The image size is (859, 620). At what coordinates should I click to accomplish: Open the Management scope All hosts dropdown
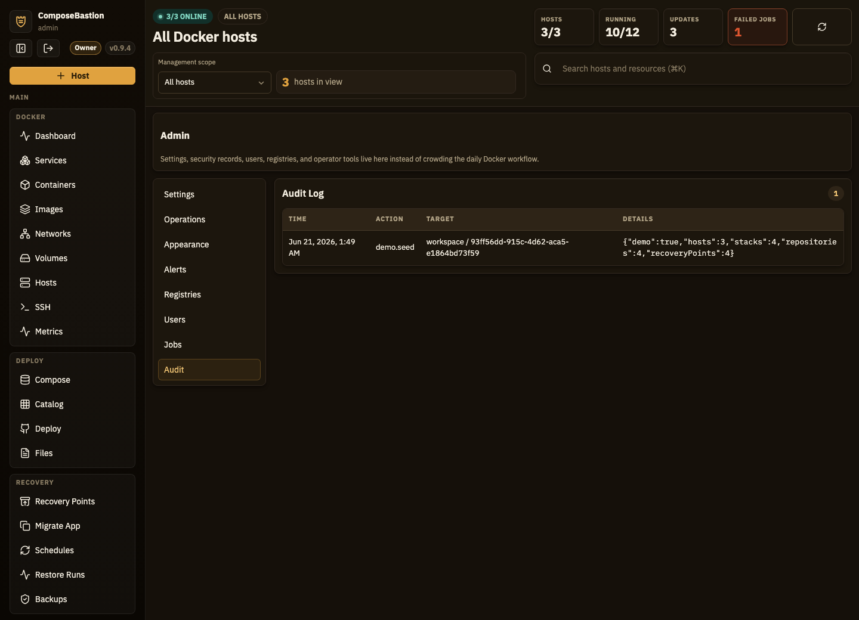pyautogui.click(x=214, y=82)
